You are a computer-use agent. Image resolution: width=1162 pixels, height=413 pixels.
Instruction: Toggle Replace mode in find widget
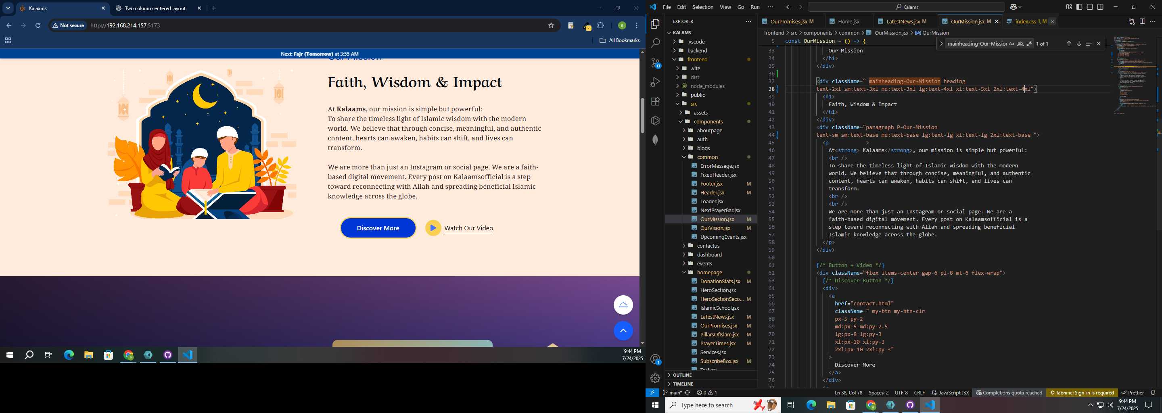[x=941, y=44]
